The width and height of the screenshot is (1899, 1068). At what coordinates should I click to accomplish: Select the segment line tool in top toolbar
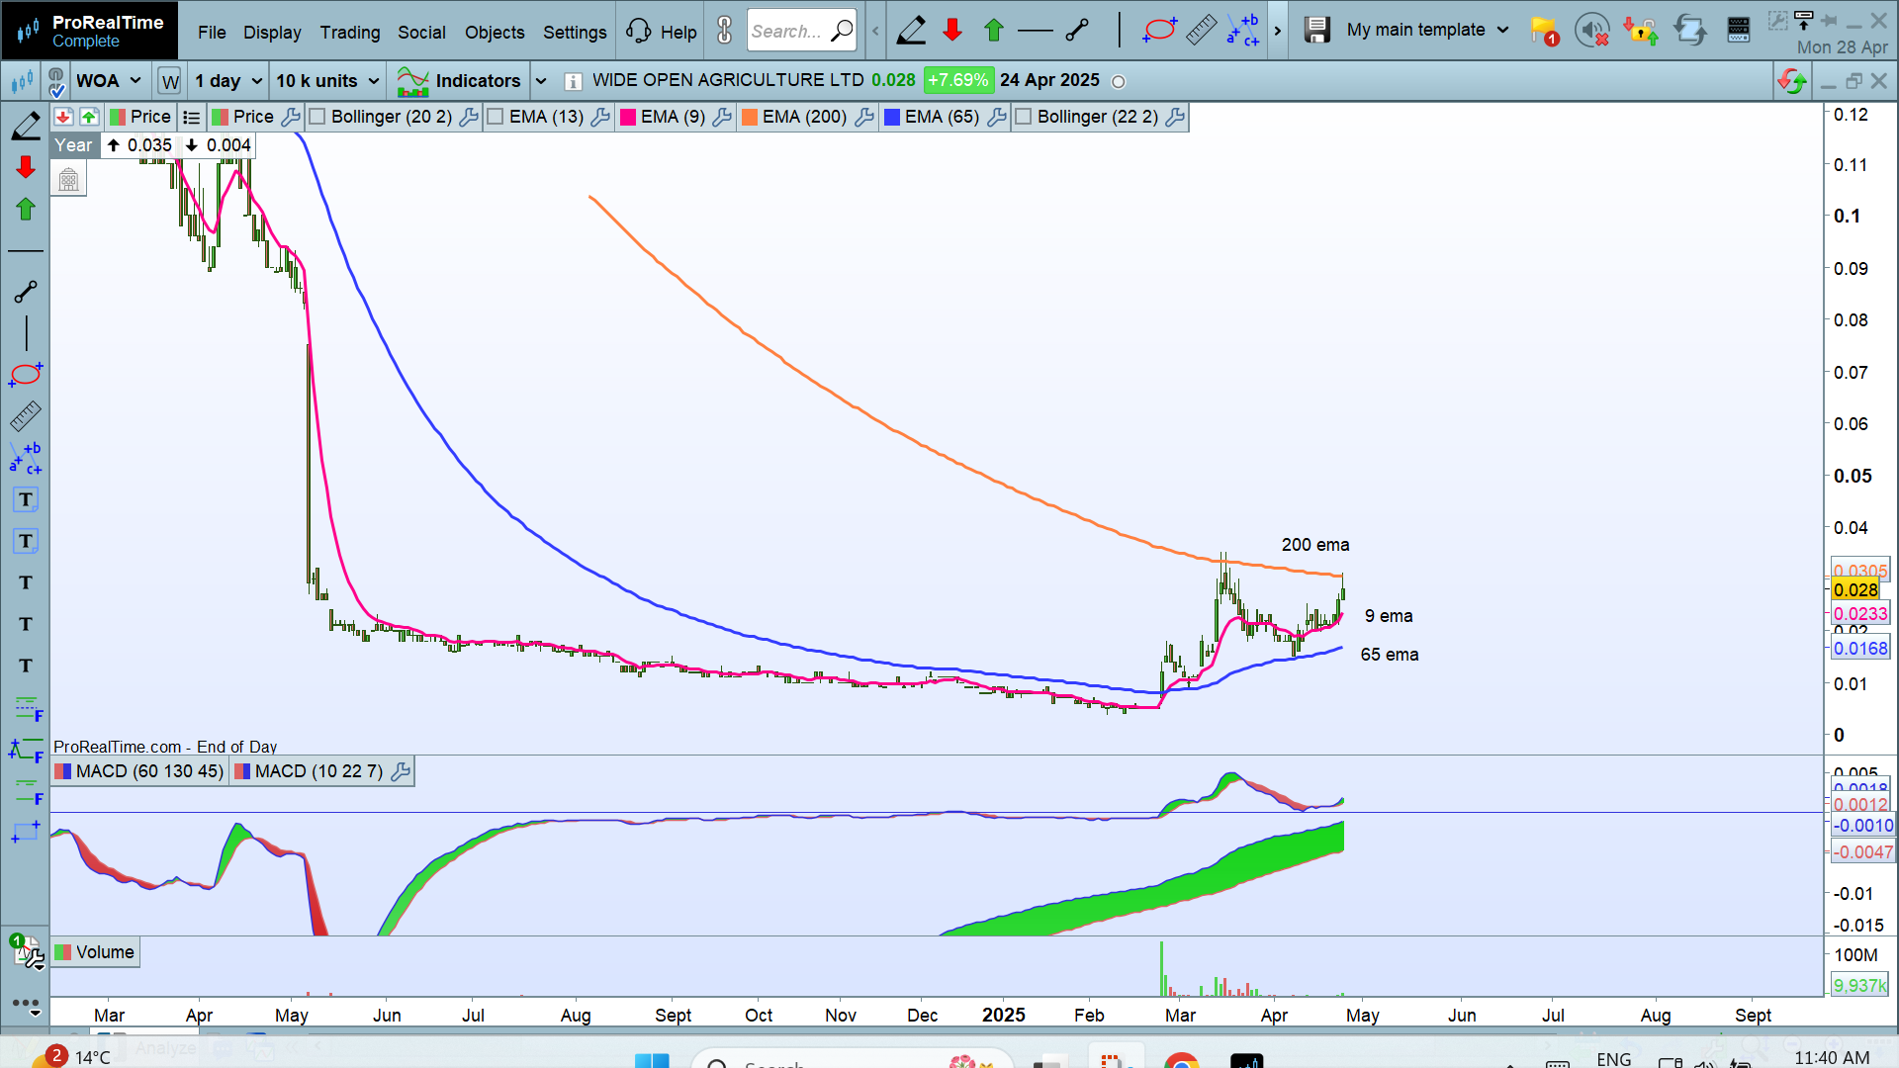[x=1077, y=31]
